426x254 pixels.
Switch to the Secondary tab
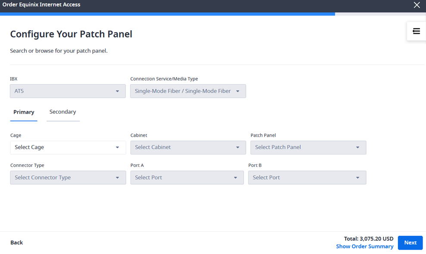pyautogui.click(x=63, y=112)
